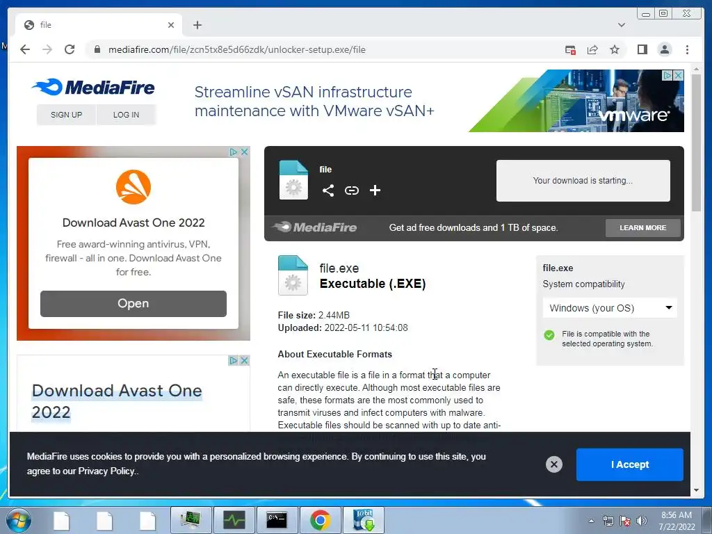Click the share page icon in Chrome toolbar

point(592,50)
